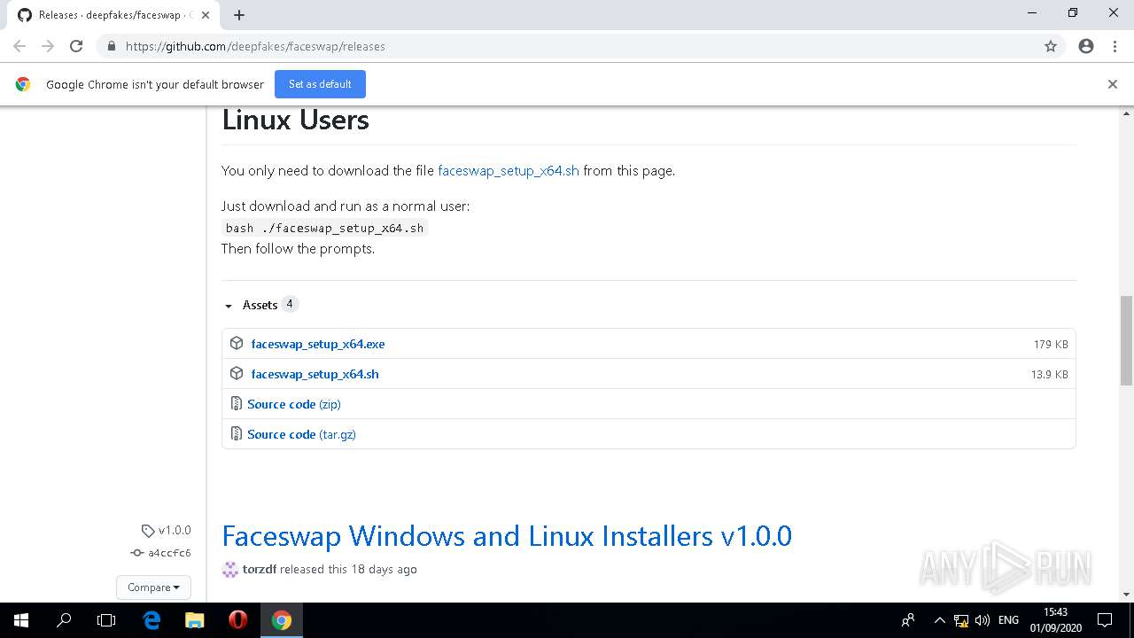The width and height of the screenshot is (1134, 638).
Task: Click the vertical page scrollbar thumb
Action: 1126,340
